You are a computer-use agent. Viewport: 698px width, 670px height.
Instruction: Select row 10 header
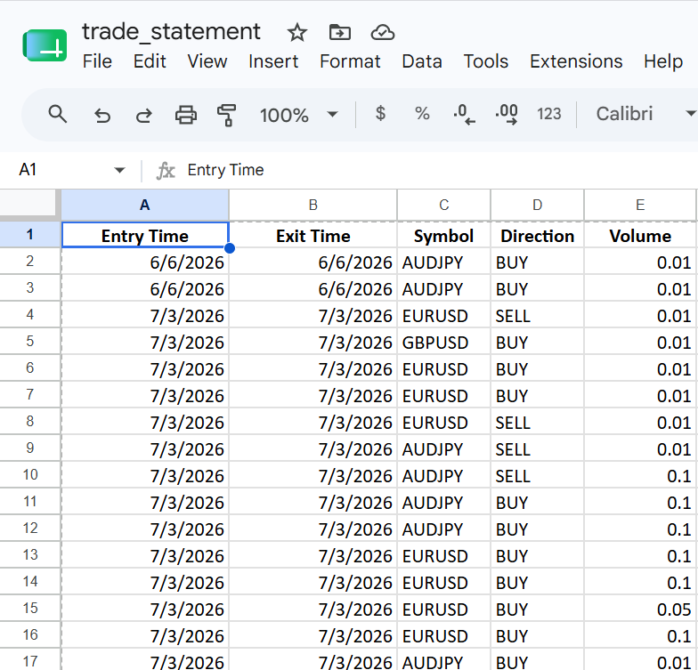[x=30, y=475]
